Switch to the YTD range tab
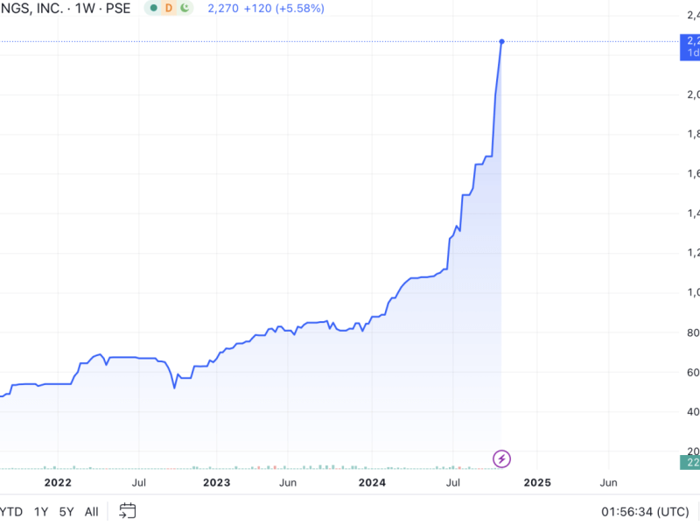 coord(9,511)
